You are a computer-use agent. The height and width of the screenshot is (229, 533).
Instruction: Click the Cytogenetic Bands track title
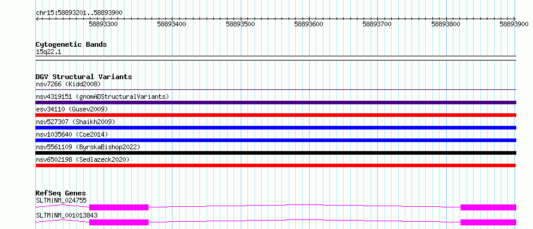click(71, 44)
